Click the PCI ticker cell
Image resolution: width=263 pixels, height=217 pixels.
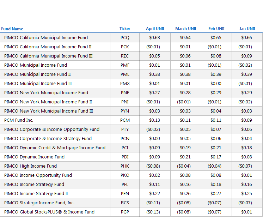[125, 148]
